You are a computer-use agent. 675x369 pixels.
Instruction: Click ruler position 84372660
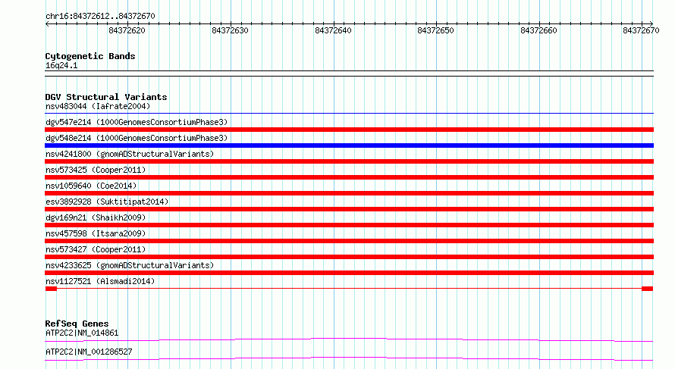(538, 30)
